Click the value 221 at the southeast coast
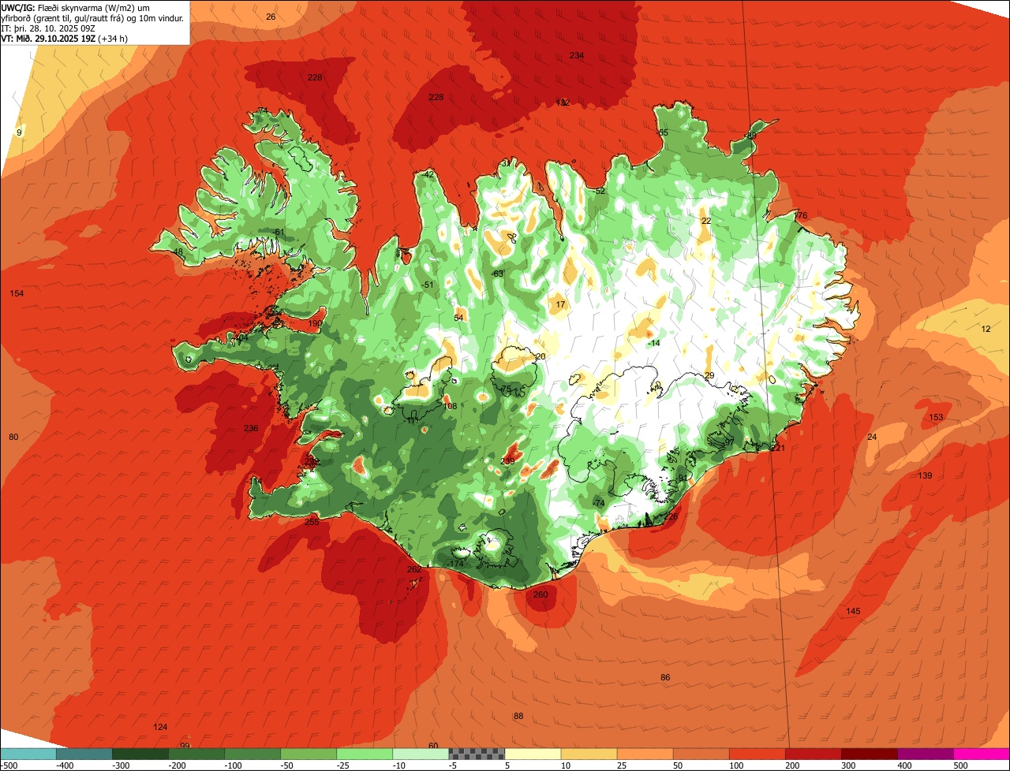Viewport: 1010px width, 771px height. [x=779, y=448]
